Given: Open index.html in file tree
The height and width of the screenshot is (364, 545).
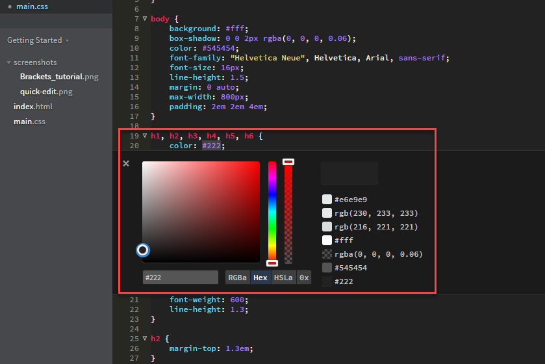Looking at the screenshot, I should (33, 107).
